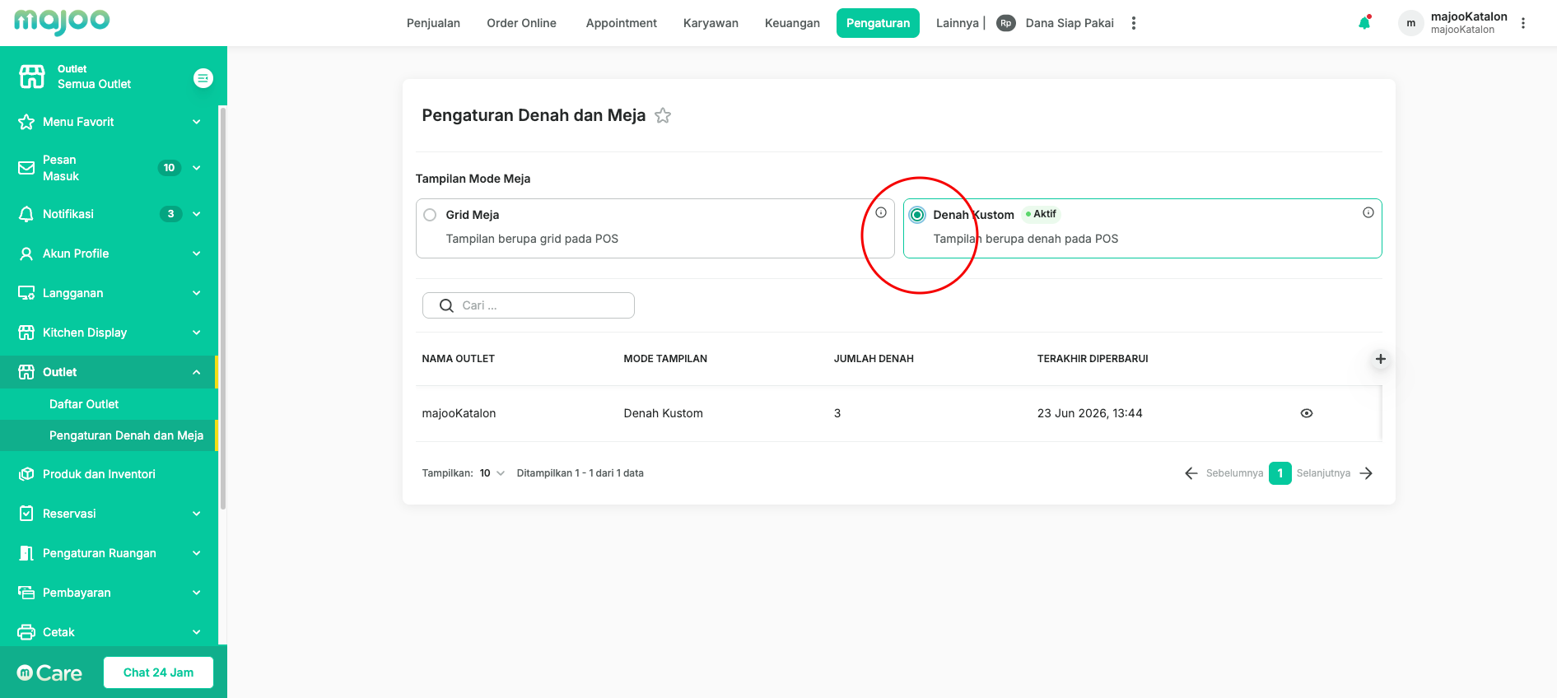Click the Akun Profile person icon
1557x698 pixels.
pyautogui.click(x=26, y=254)
